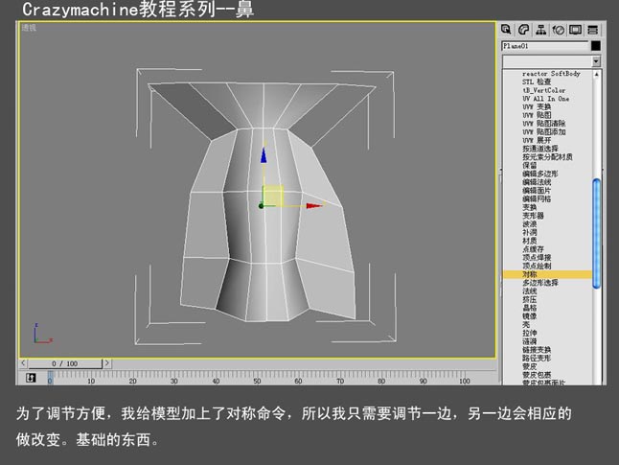This screenshot has height=465, width=619.
Task: Select the 点缓存 modifier
Action: pos(534,249)
